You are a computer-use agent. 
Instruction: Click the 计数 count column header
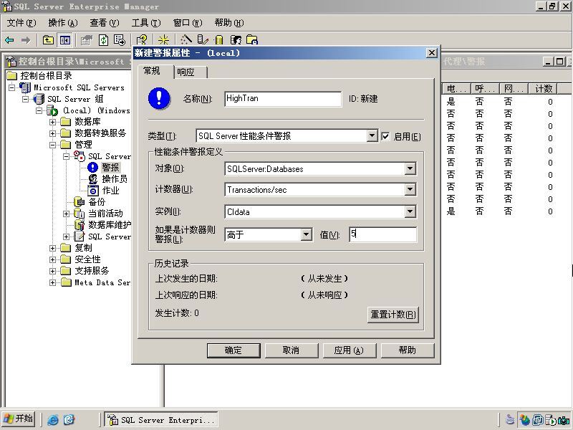pyautogui.click(x=543, y=88)
